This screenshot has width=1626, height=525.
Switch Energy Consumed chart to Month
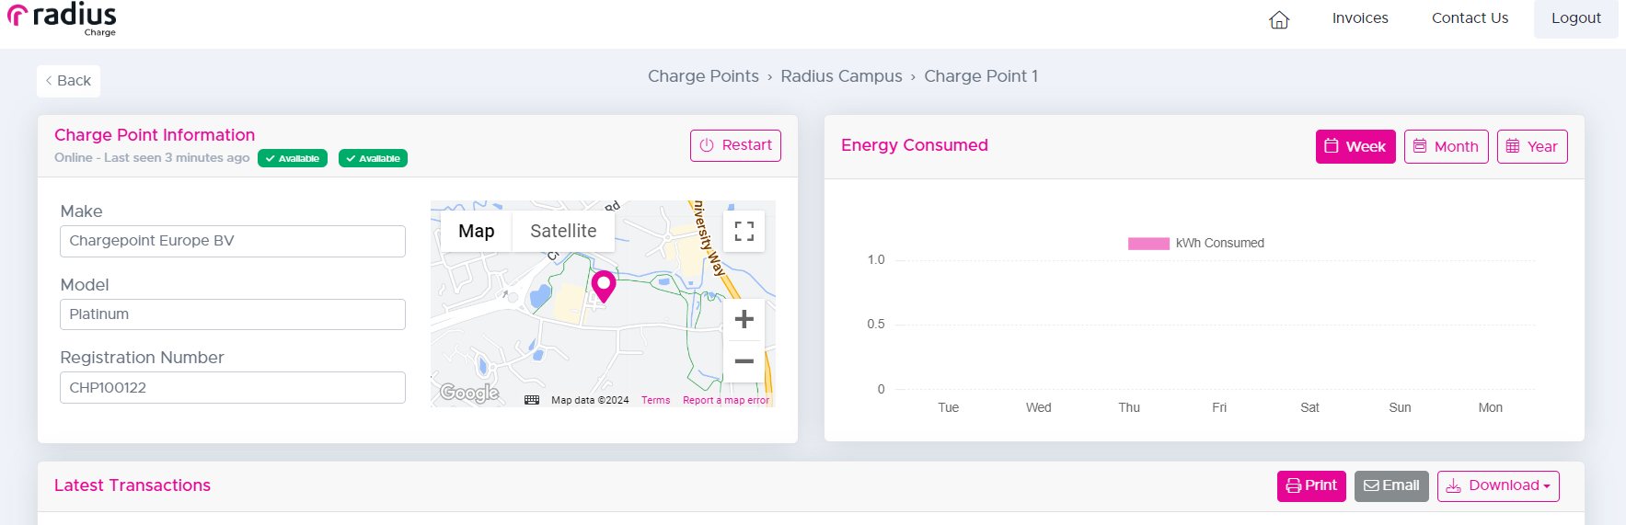click(x=1446, y=146)
